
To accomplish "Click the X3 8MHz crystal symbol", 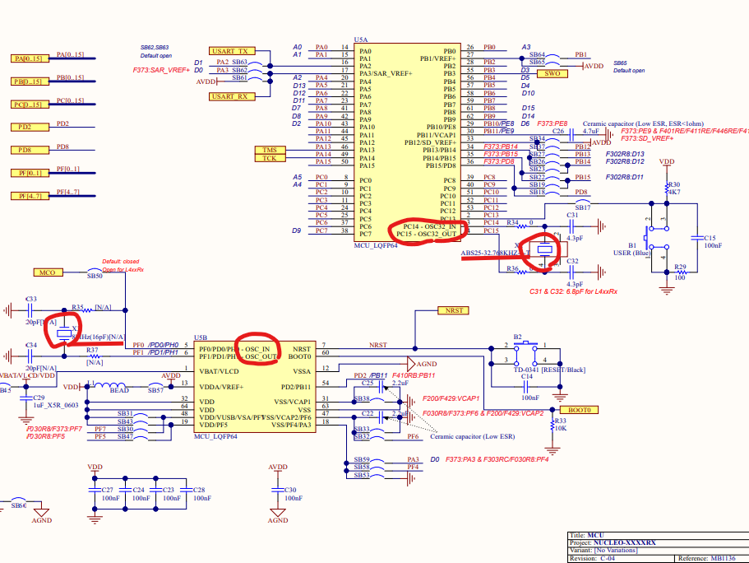I will tap(64, 333).
